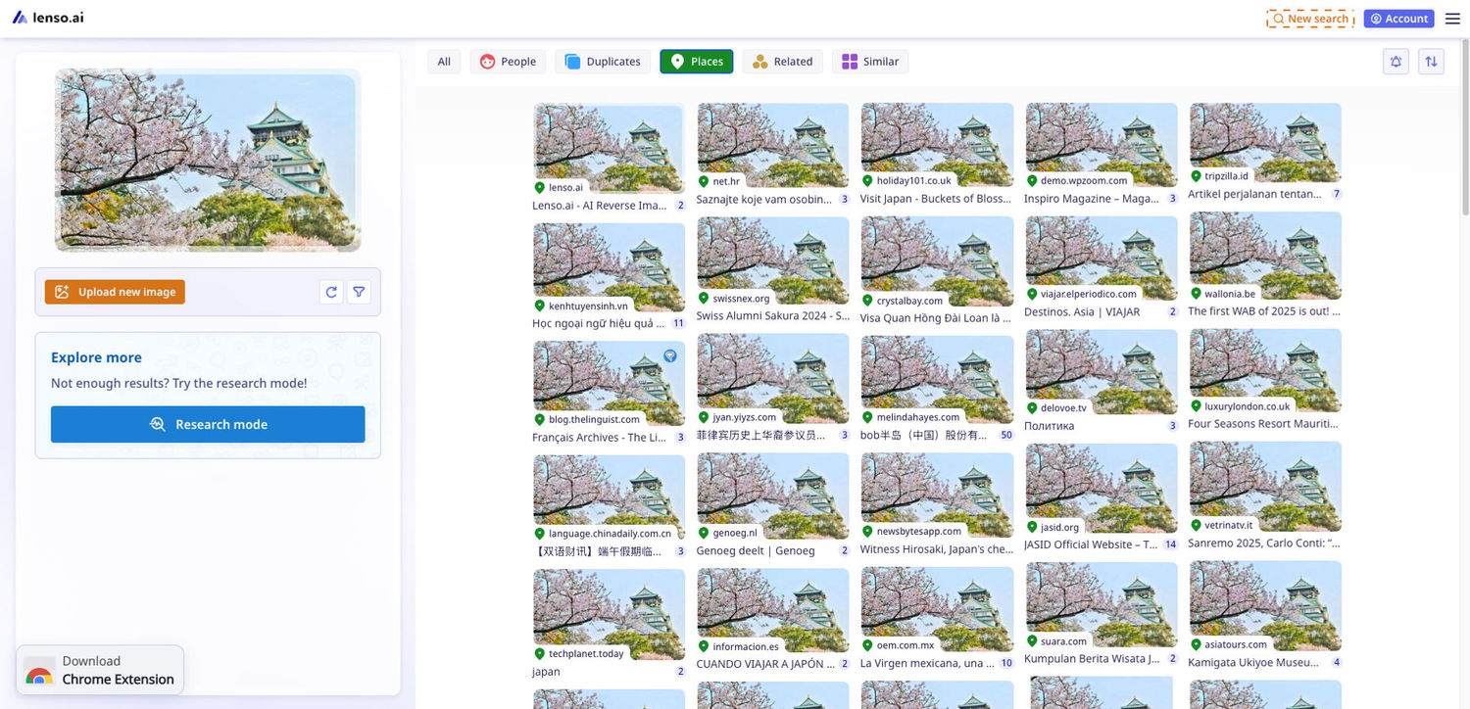Image resolution: width=1470 pixels, height=709 pixels.
Task: Click the alert bell icon
Action: pyautogui.click(x=1396, y=62)
